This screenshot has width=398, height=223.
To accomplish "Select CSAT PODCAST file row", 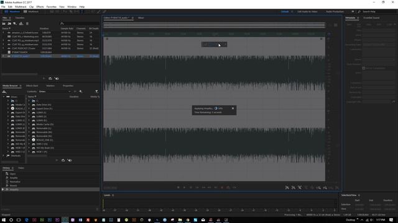I will click(x=51, y=48).
